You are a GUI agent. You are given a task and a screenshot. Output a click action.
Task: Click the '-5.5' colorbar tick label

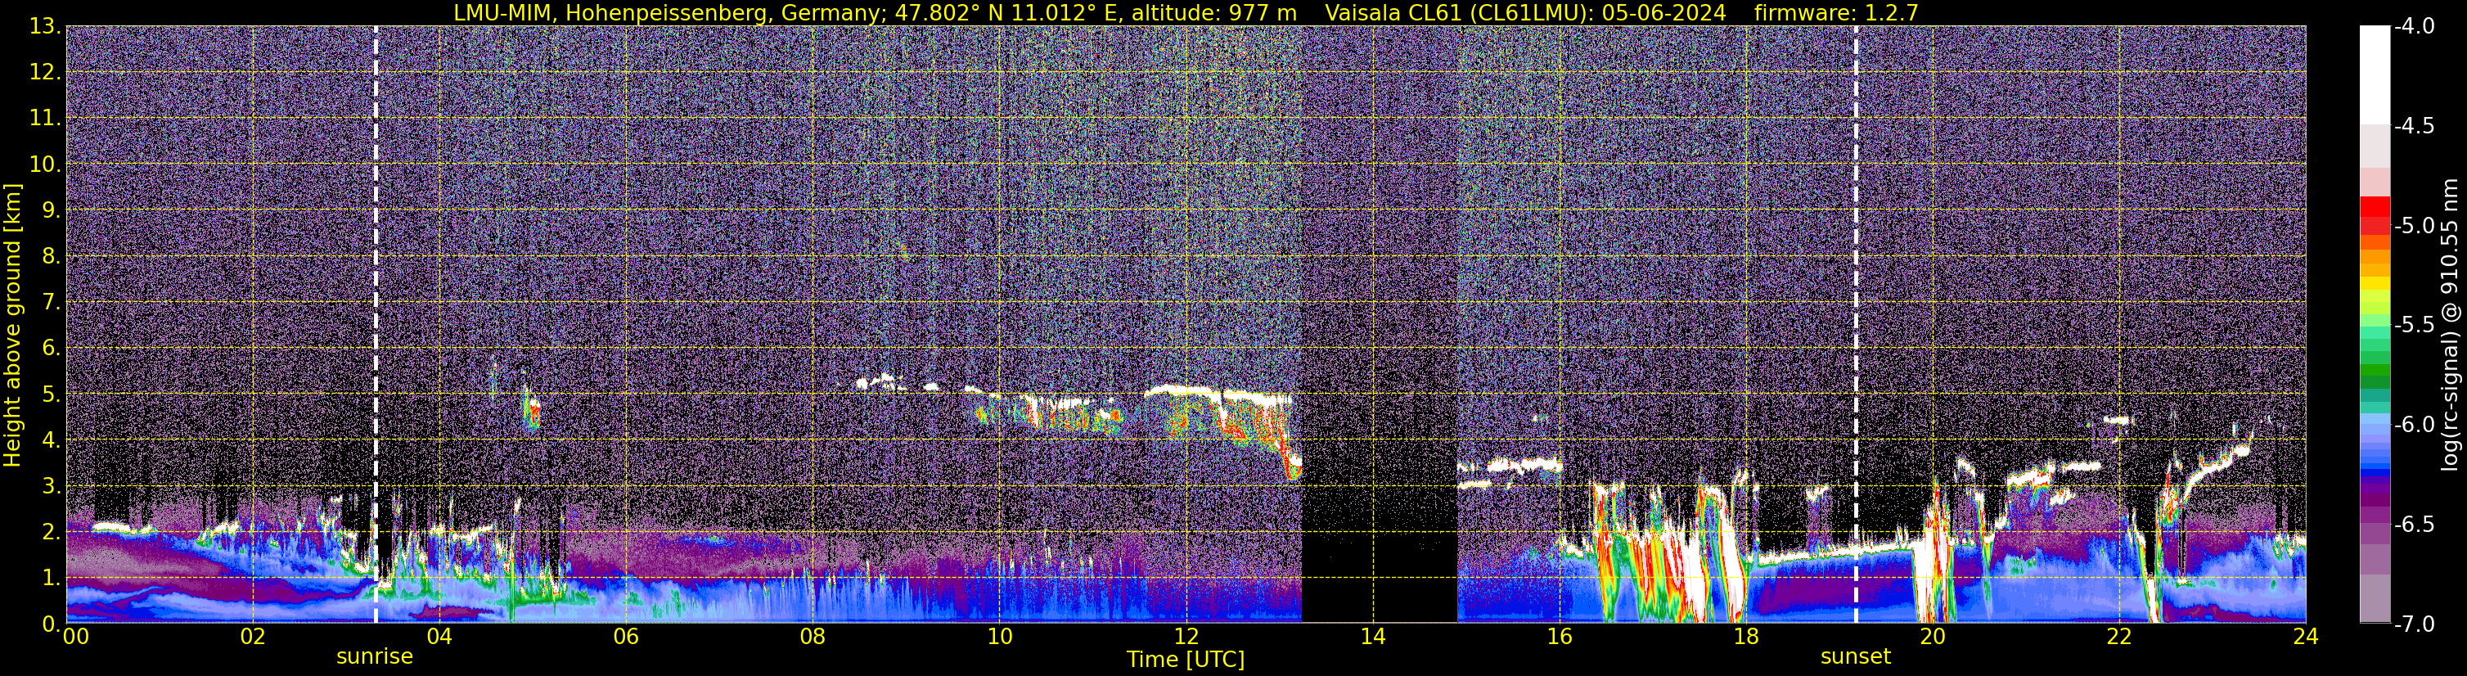pyautogui.click(x=2413, y=326)
